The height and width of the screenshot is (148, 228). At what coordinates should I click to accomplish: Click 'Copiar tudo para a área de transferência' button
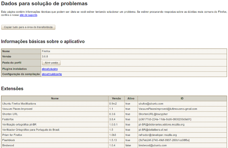(x=28, y=27)
